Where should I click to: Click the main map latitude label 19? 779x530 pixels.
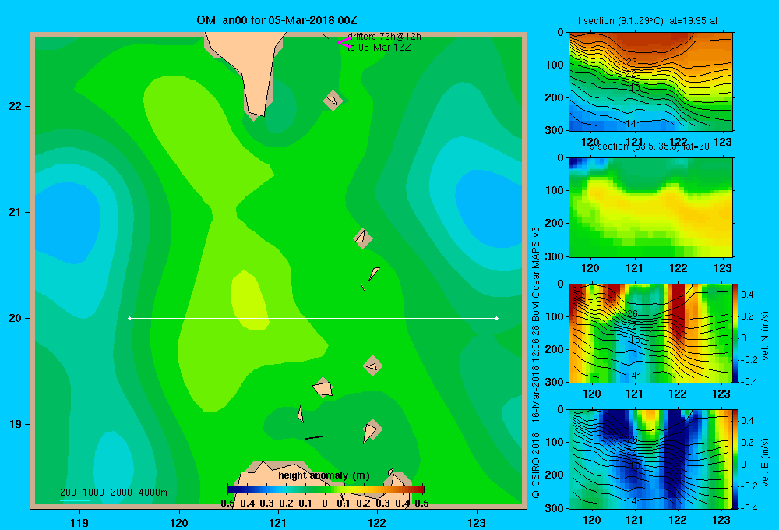(x=16, y=424)
